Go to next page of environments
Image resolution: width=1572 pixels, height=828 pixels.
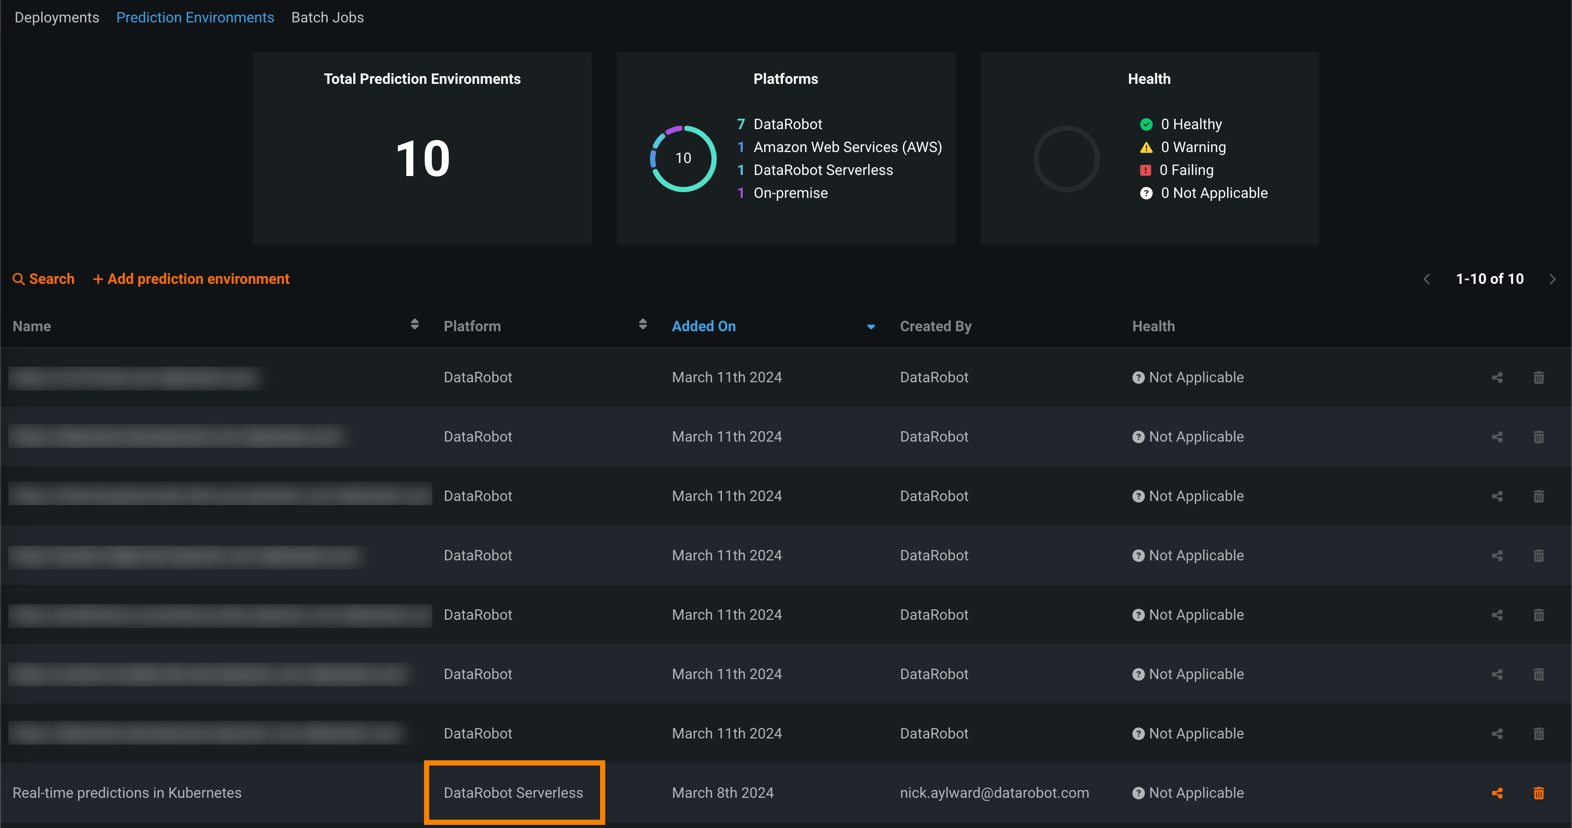1553,279
